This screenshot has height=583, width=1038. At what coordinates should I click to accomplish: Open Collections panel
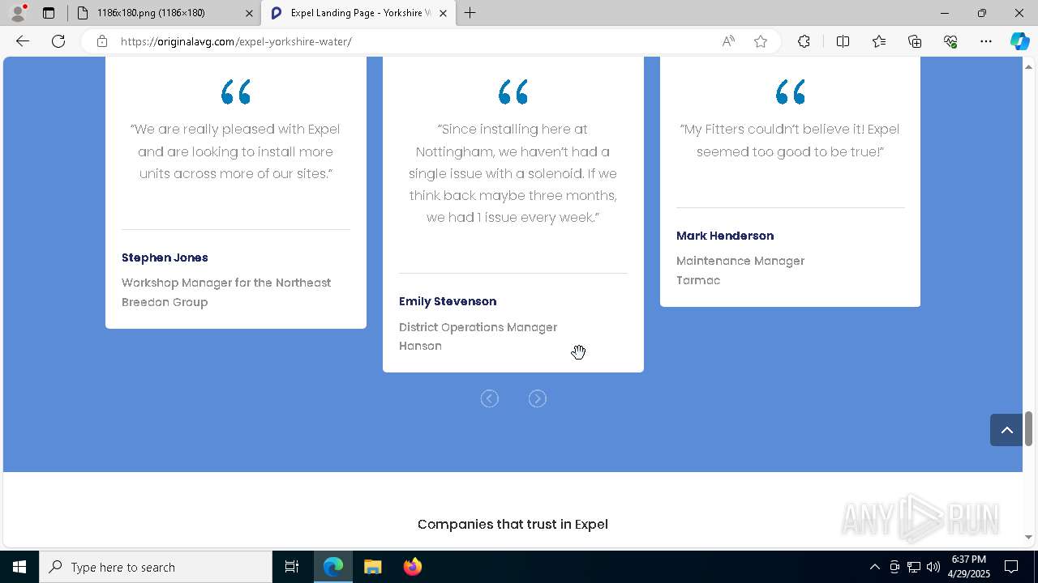click(915, 41)
